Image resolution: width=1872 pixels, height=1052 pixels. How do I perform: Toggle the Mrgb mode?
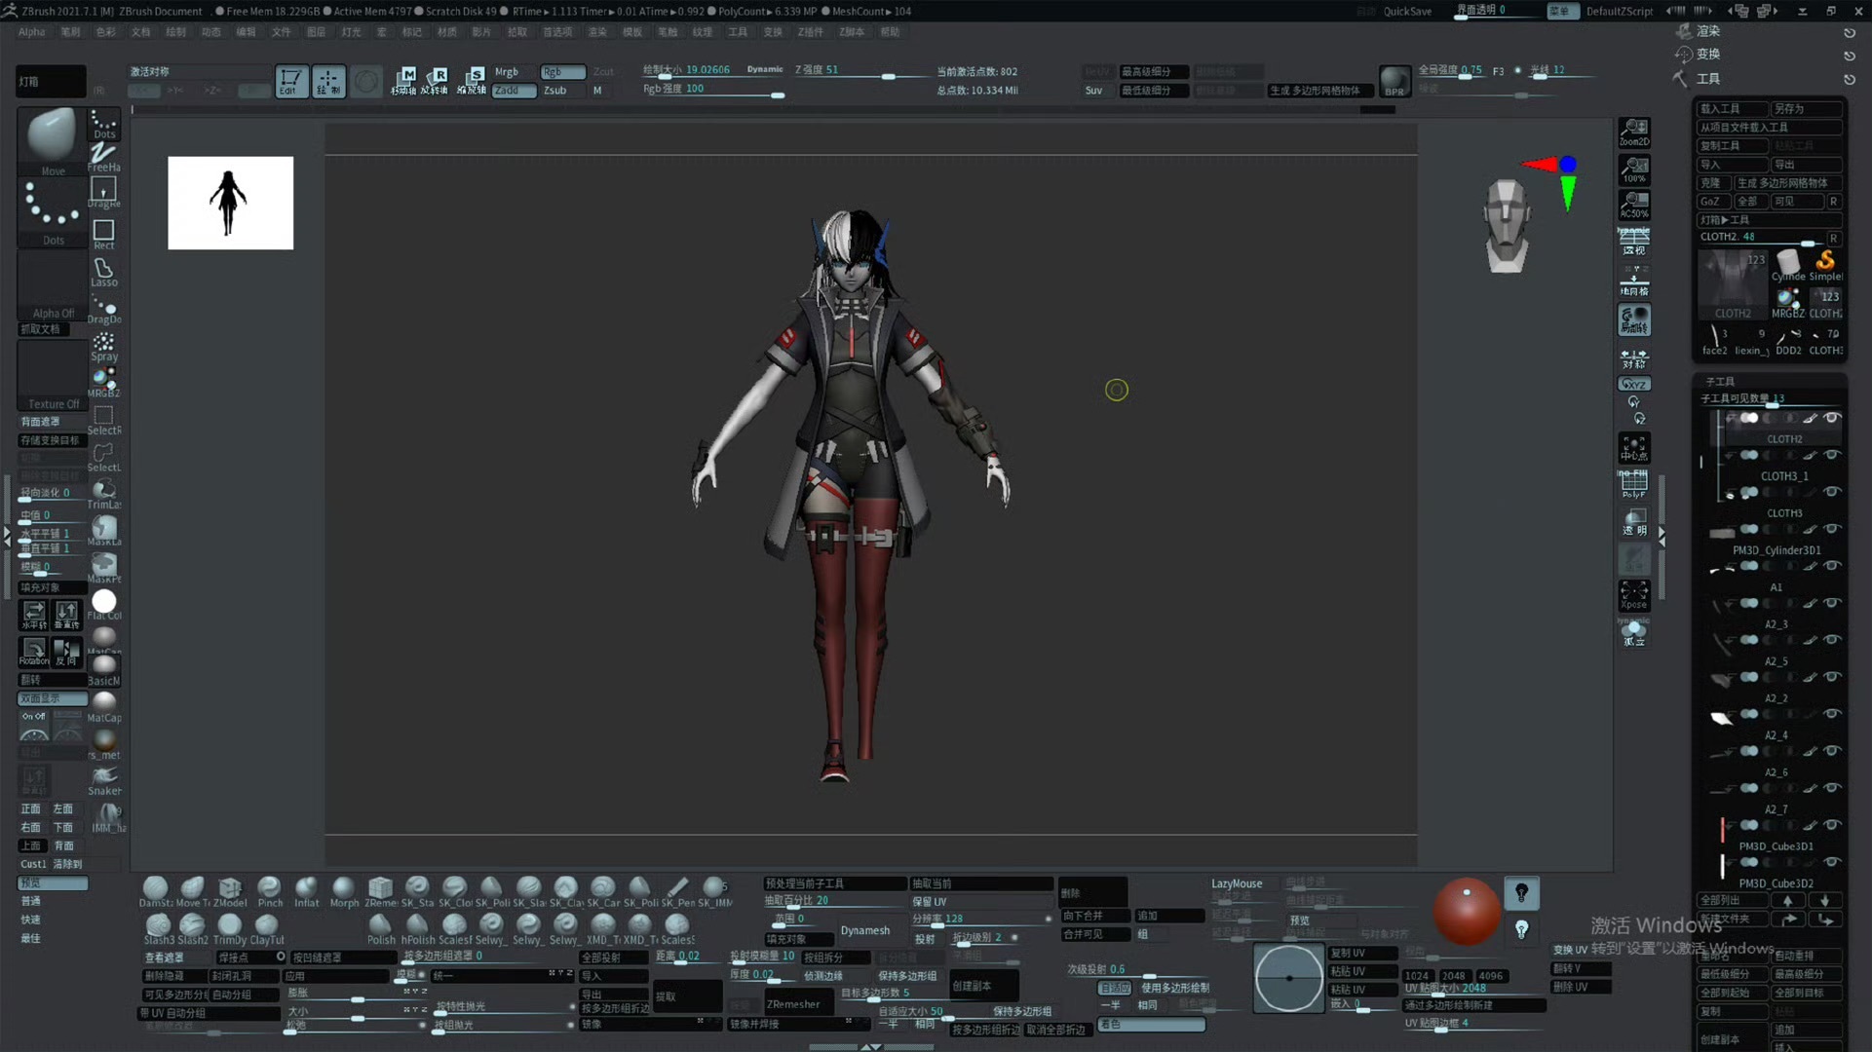point(507,72)
